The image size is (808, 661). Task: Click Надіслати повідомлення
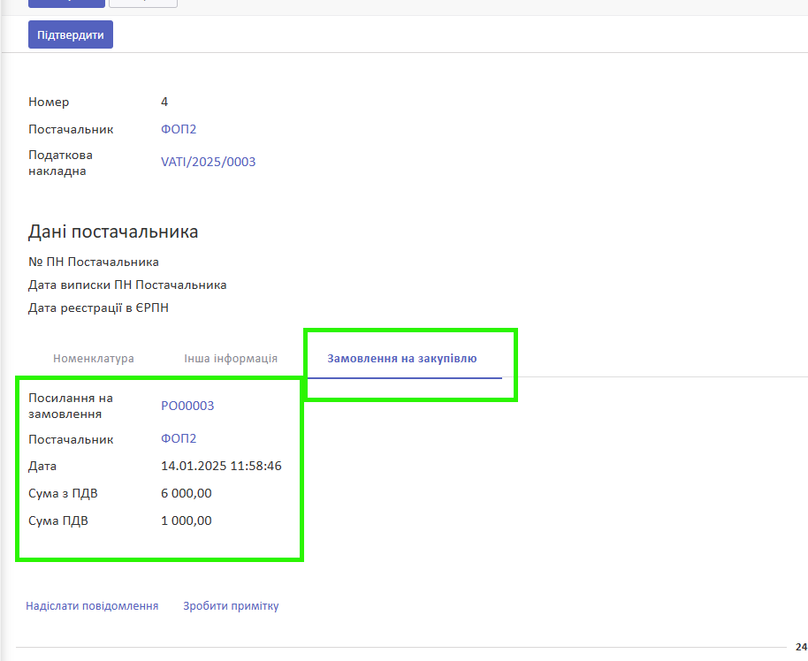click(92, 606)
